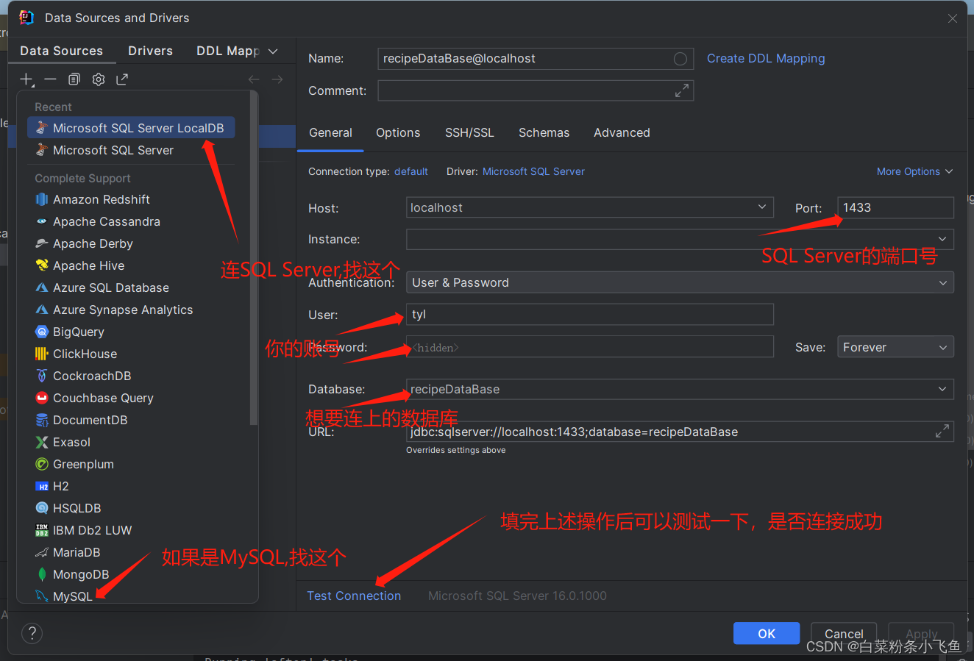Click inside the Port input field
Screen dimensions: 974x661
point(895,207)
